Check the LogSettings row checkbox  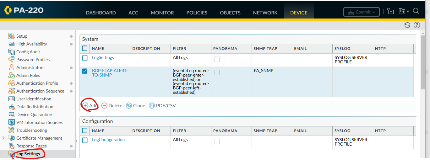pyautogui.click(x=85, y=58)
